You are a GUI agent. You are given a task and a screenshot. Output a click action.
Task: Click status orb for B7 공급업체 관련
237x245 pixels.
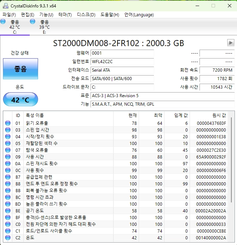point(8,177)
